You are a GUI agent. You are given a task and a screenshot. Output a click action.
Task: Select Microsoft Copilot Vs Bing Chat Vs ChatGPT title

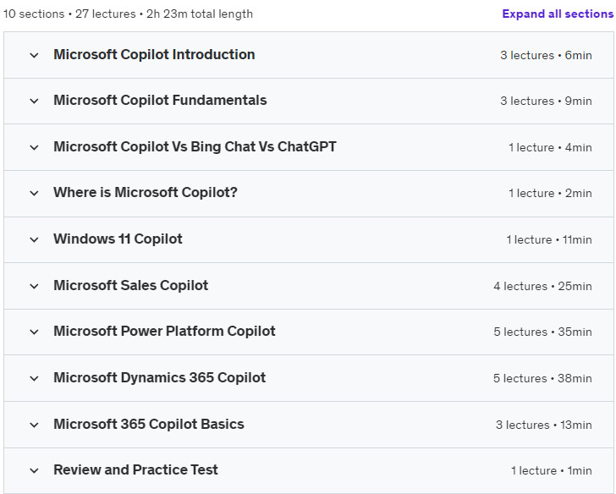tap(195, 147)
